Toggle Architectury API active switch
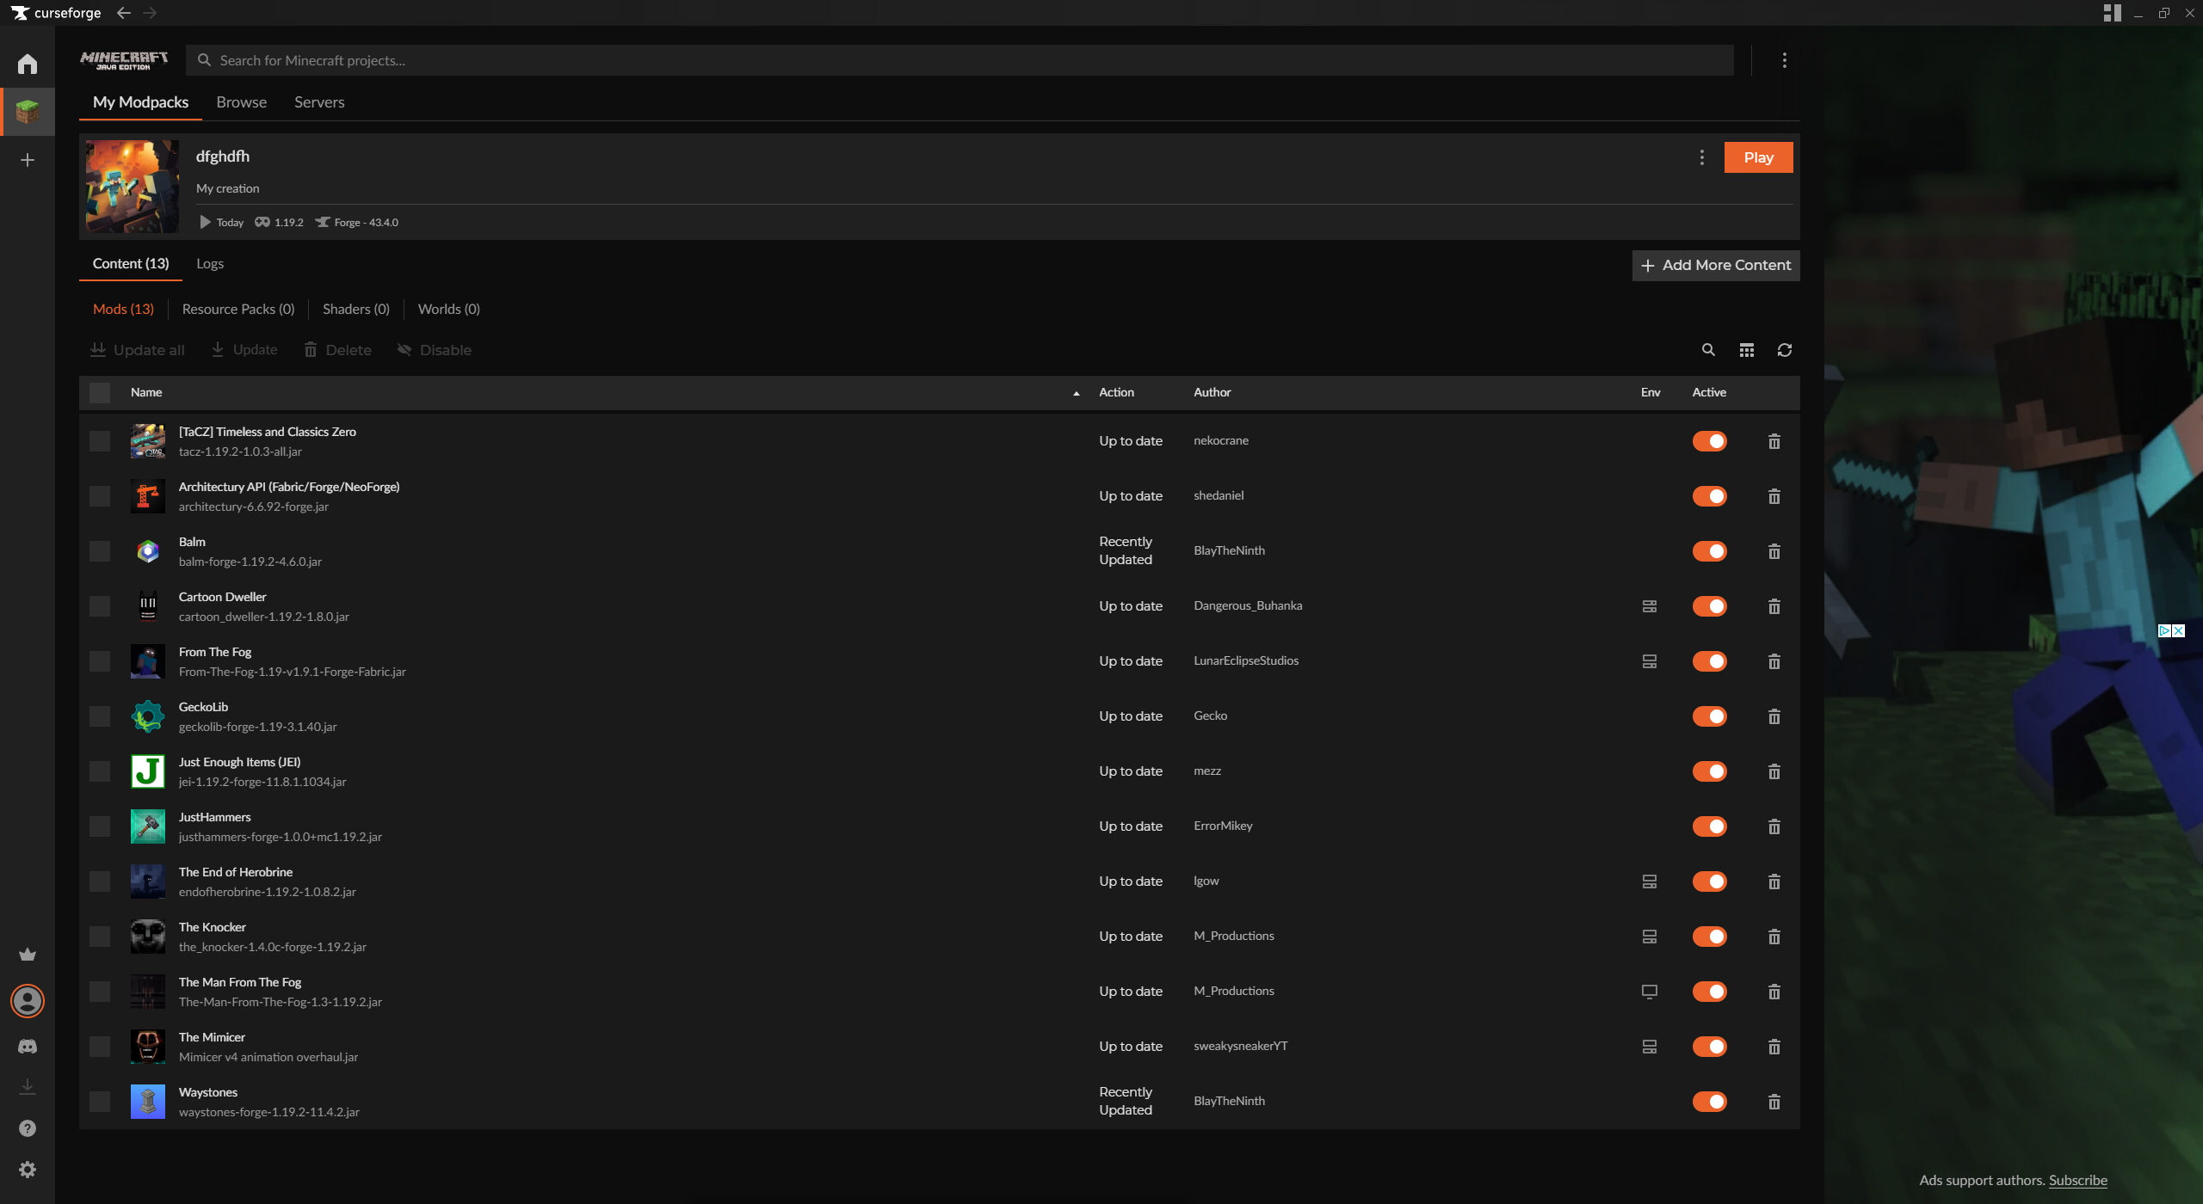 coord(1709,496)
